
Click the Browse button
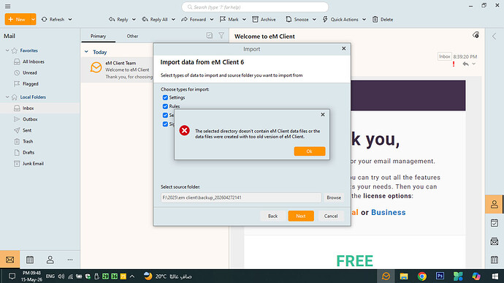pyautogui.click(x=334, y=197)
